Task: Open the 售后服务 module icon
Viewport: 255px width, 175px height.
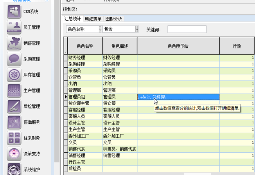Action: [14, 122]
